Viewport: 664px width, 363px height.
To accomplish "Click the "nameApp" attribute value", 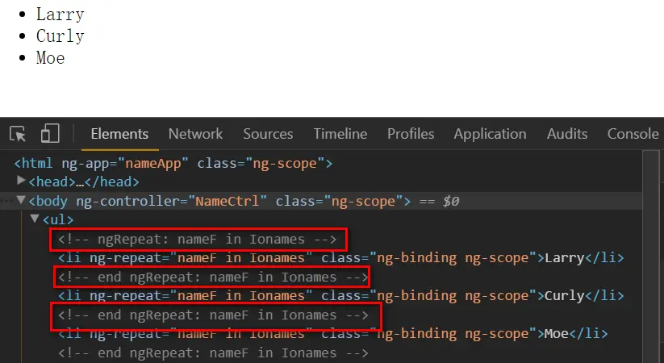I will (x=152, y=163).
